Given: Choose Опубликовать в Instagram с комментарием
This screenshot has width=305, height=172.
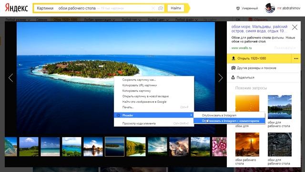Looking at the screenshot, I should tap(229, 121).
